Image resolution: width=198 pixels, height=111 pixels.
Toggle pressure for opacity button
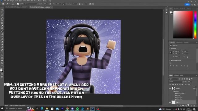click(x=50, y=4)
